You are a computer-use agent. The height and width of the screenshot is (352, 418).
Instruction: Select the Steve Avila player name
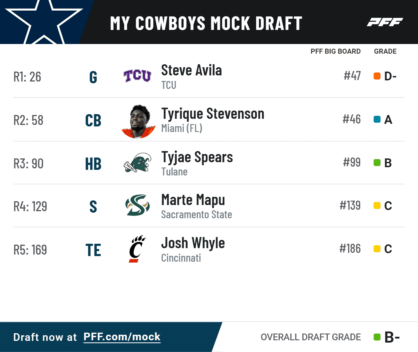[x=192, y=70]
